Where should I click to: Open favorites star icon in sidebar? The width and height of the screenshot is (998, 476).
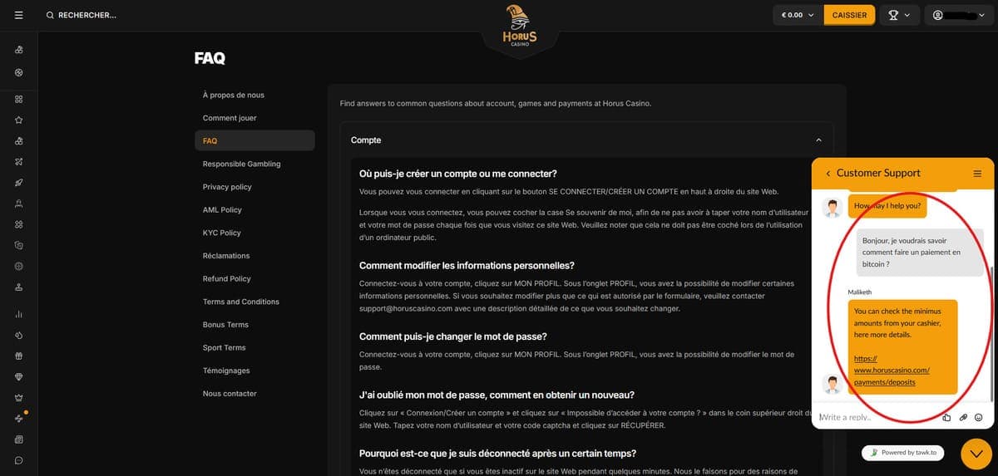18,120
